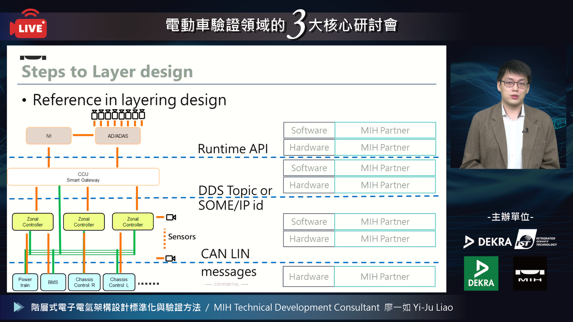Click the 'Steps to Layer design' slide title
573x322 pixels.
pos(107,72)
